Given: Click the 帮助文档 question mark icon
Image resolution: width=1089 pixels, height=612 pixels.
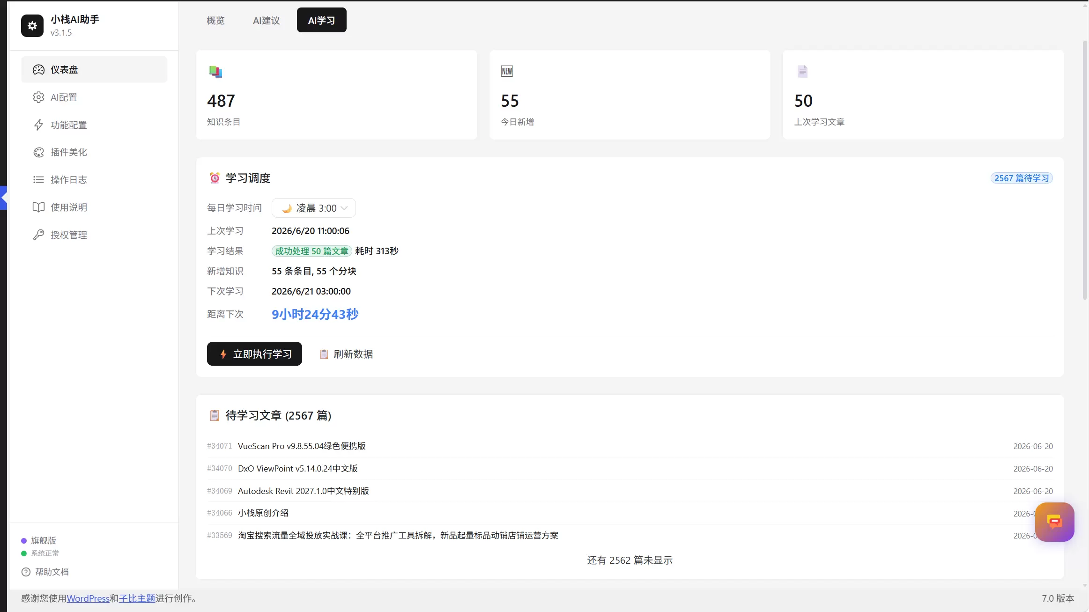Looking at the screenshot, I should (x=26, y=572).
